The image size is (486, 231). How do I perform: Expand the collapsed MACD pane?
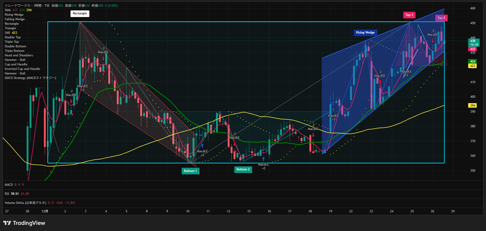coord(8,184)
